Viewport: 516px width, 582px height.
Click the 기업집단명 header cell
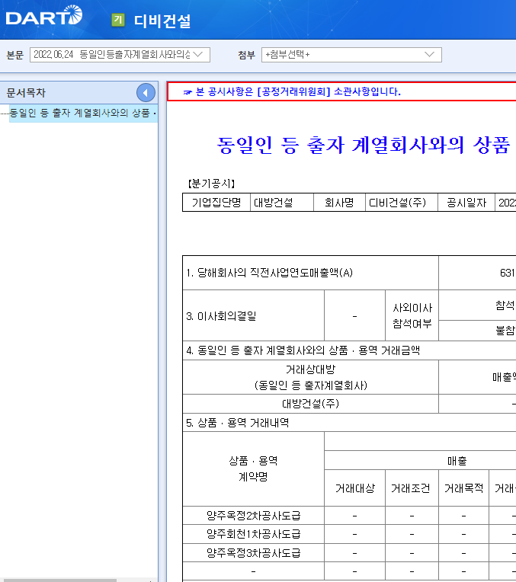216,203
